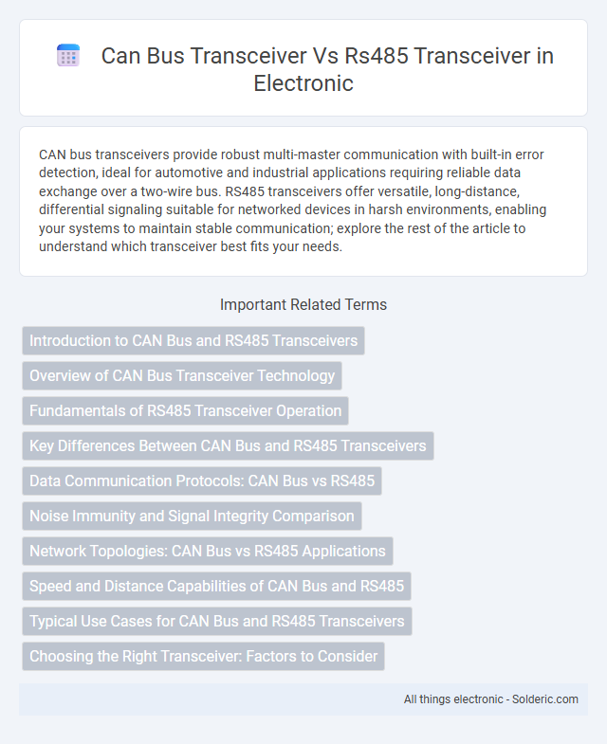Open Typical Use Cases for CAN Bus and RS485

pyautogui.click(x=217, y=622)
